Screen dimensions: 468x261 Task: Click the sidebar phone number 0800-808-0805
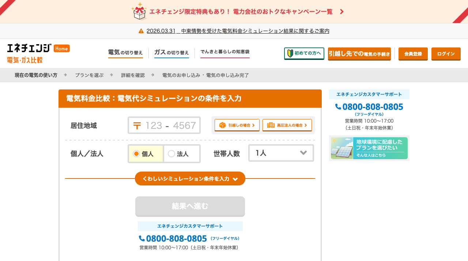tap(373, 107)
